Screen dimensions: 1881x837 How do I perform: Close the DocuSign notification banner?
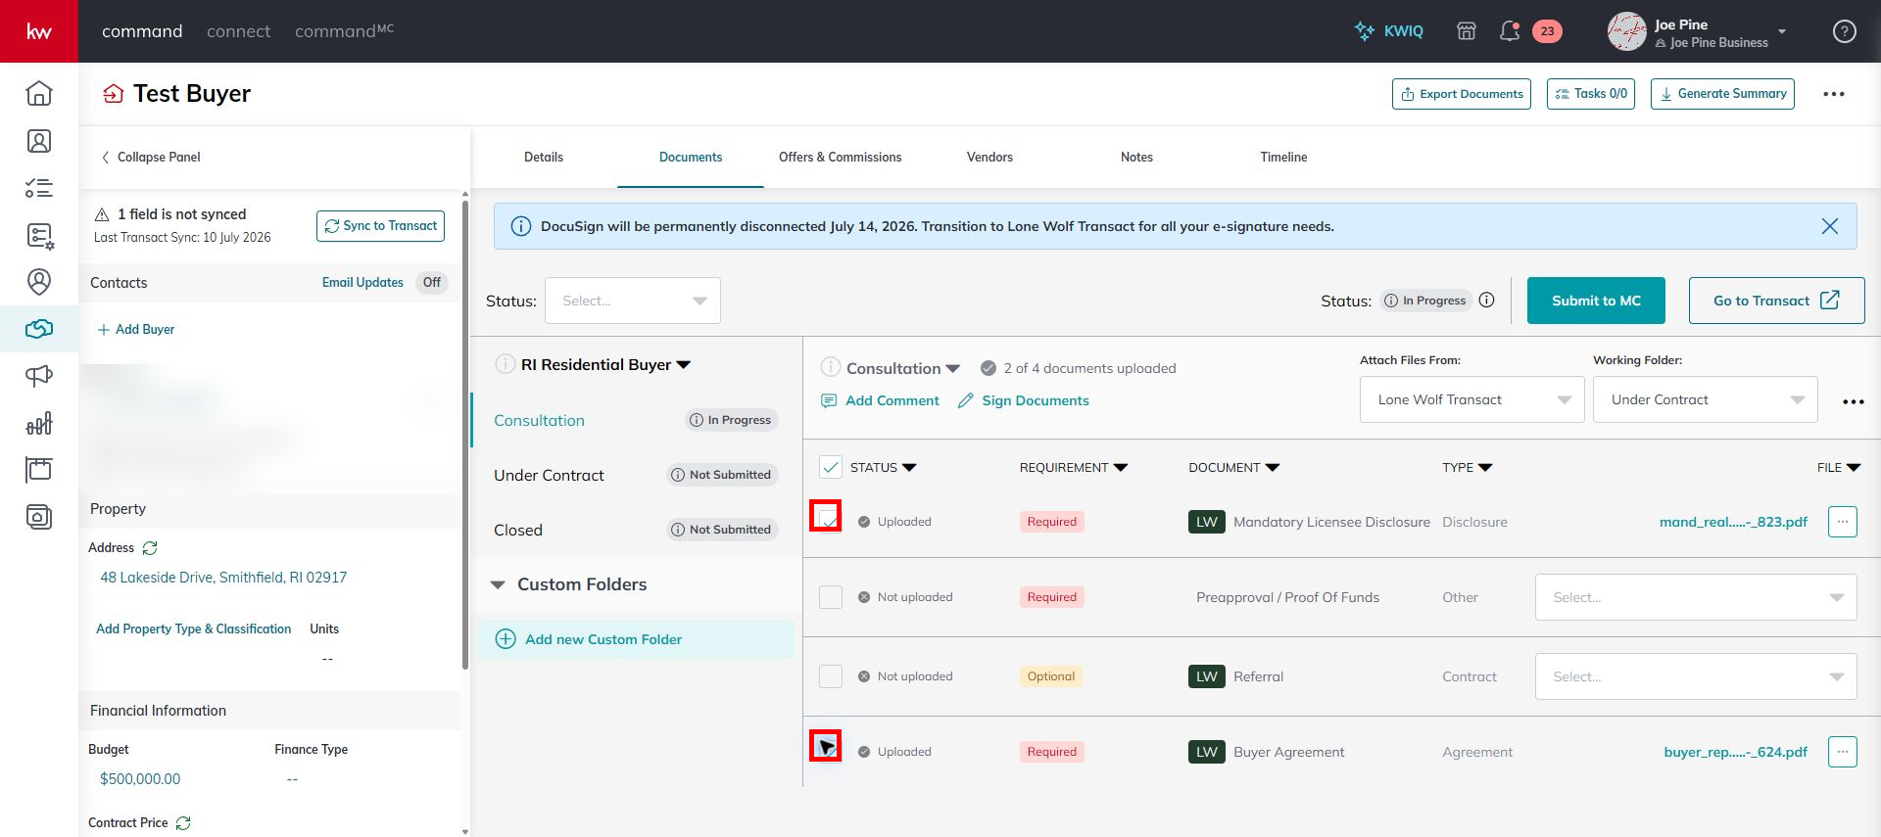tap(1829, 226)
